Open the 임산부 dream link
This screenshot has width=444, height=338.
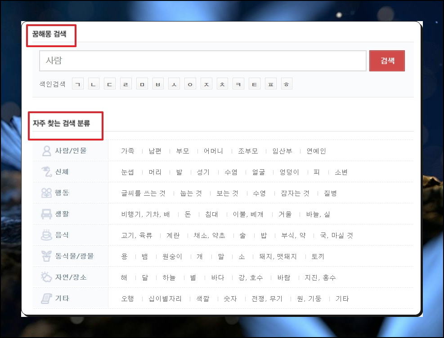click(283, 151)
